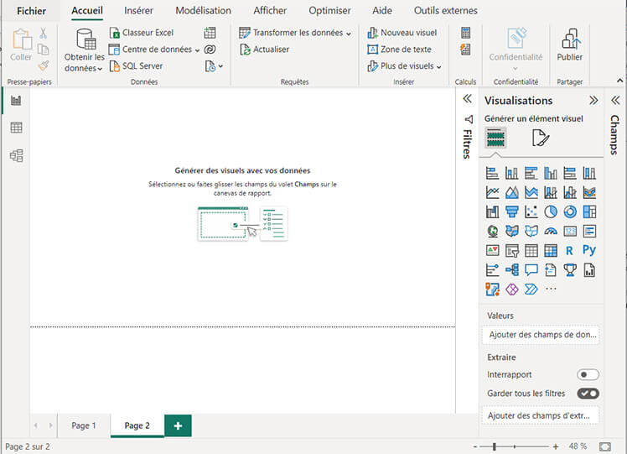Select the Power Apps visual
This screenshot has height=454, width=627.
512,289
